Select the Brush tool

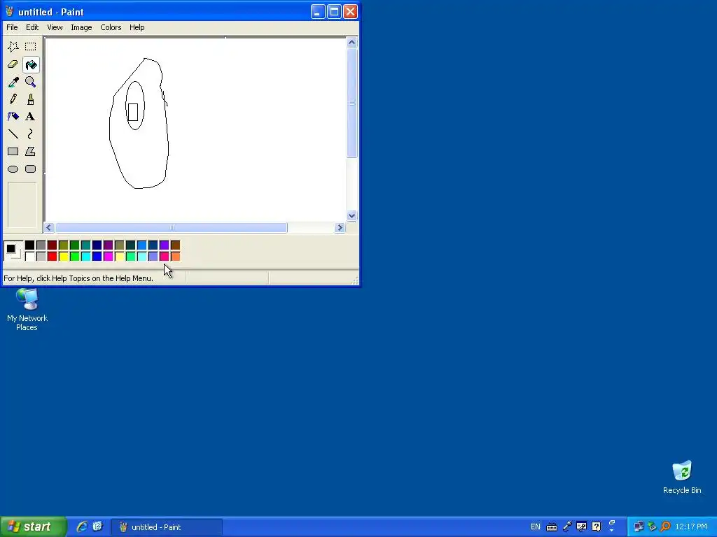pyautogui.click(x=31, y=99)
